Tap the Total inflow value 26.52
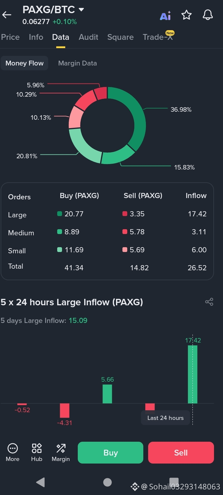Screen dimensions: 223x495 coord(197,268)
